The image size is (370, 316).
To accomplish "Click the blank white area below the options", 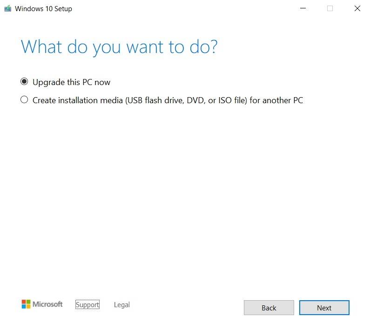I will coord(186,195).
